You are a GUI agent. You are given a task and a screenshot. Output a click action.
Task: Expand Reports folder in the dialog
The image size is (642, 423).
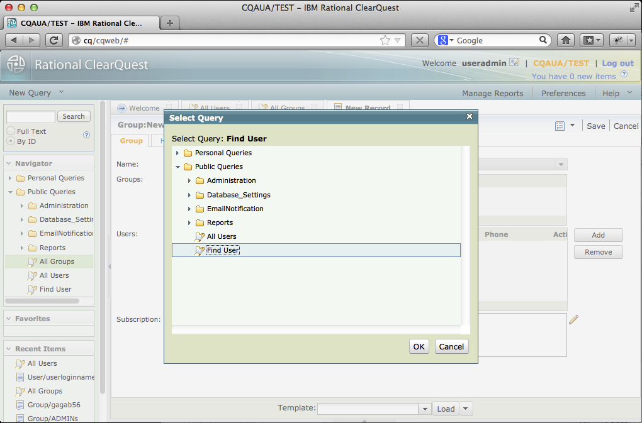(189, 222)
